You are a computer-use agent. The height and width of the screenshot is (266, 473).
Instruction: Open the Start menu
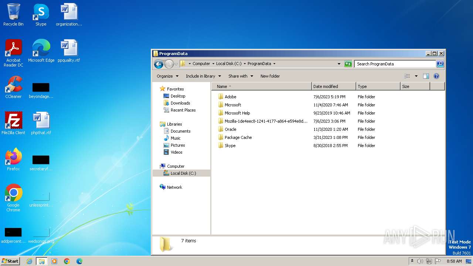pyautogui.click(x=10, y=261)
